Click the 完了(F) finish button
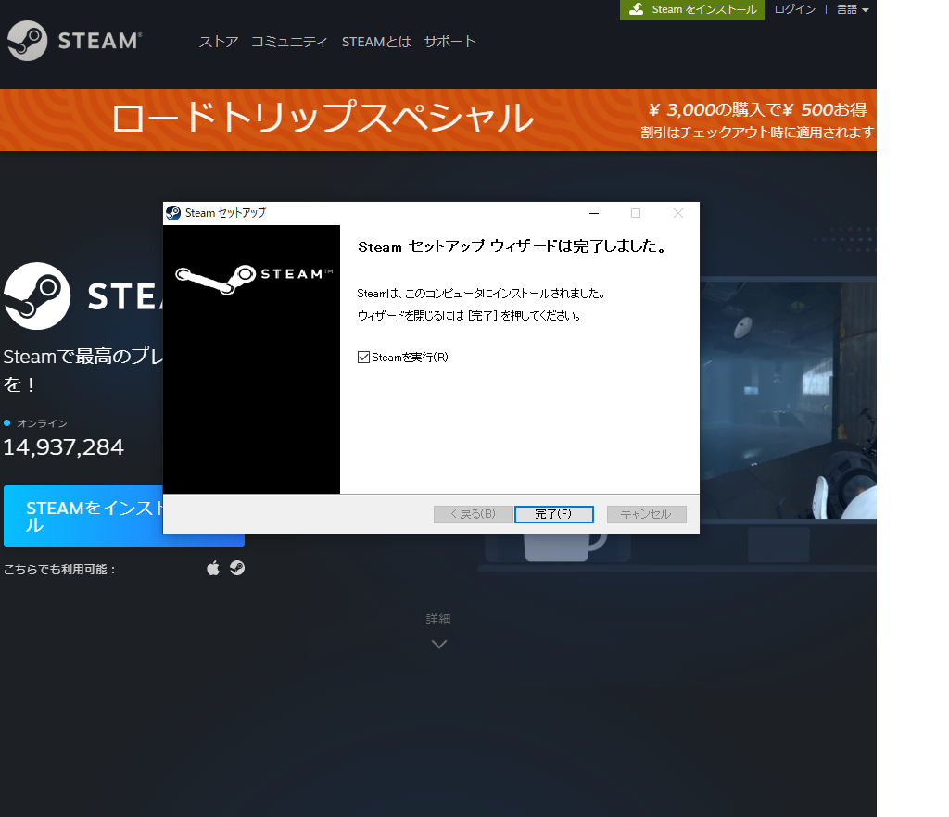The width and height of the screenshot is (949, 817). tap(554, 514)
